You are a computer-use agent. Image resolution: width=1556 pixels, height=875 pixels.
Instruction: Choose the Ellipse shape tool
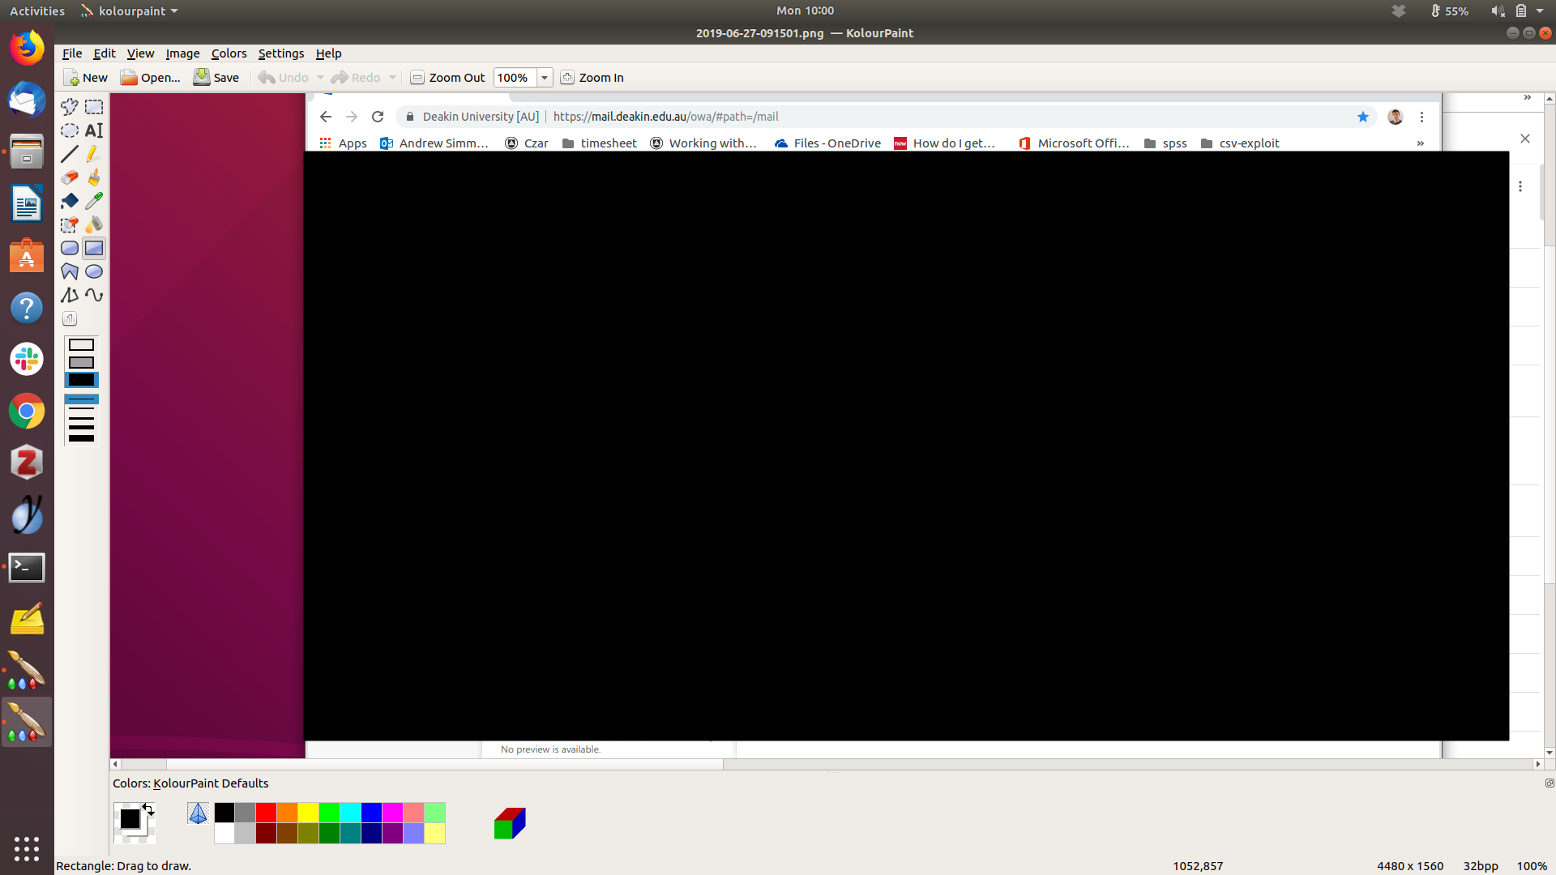(94, 271)
